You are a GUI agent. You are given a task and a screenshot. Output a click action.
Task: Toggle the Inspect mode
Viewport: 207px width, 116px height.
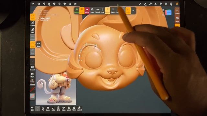pos(79,109)
